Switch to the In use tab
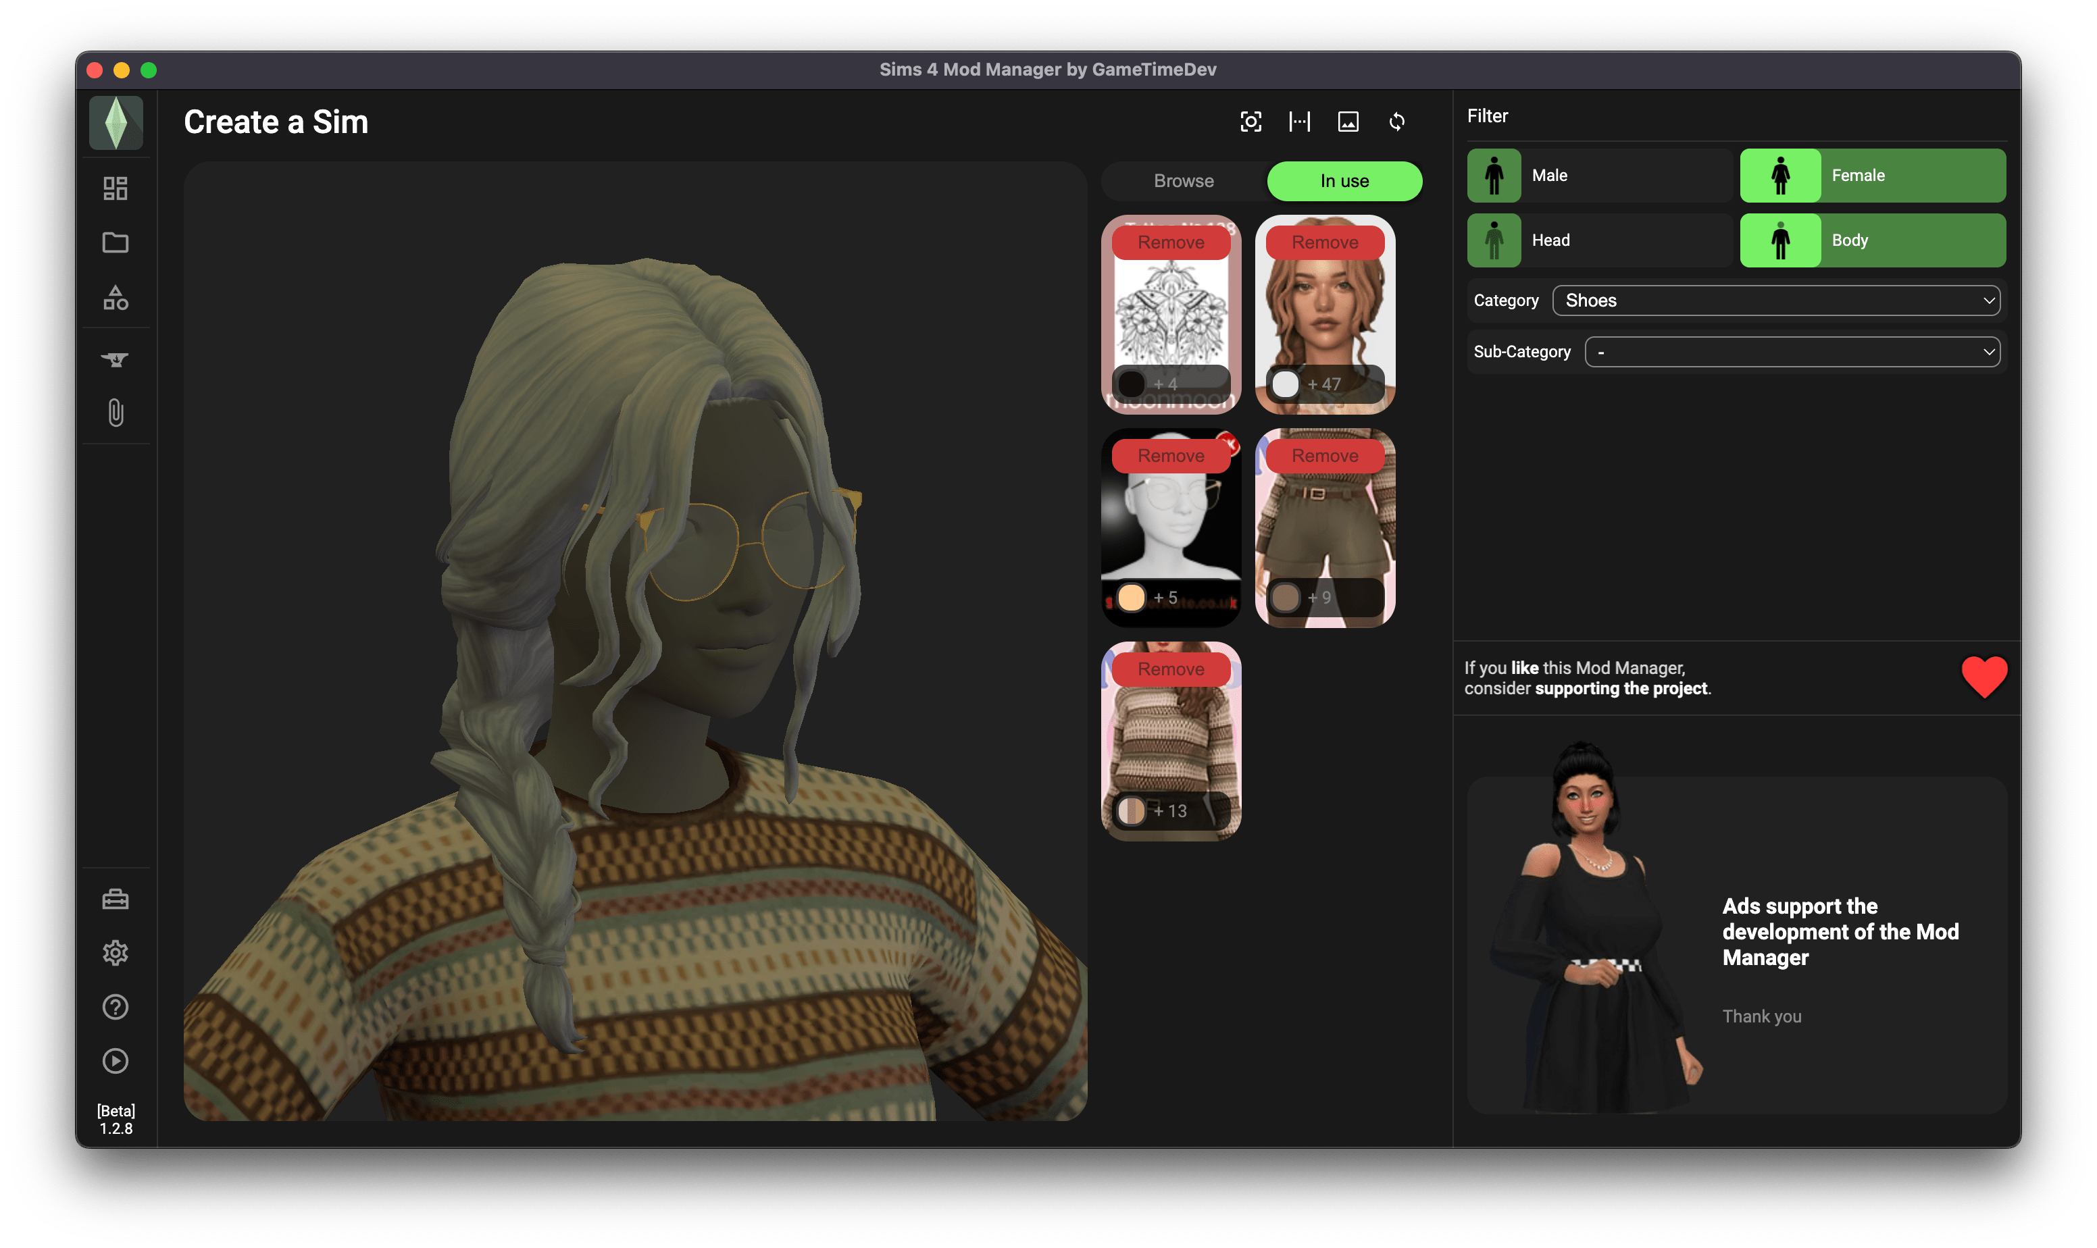 1344,181
